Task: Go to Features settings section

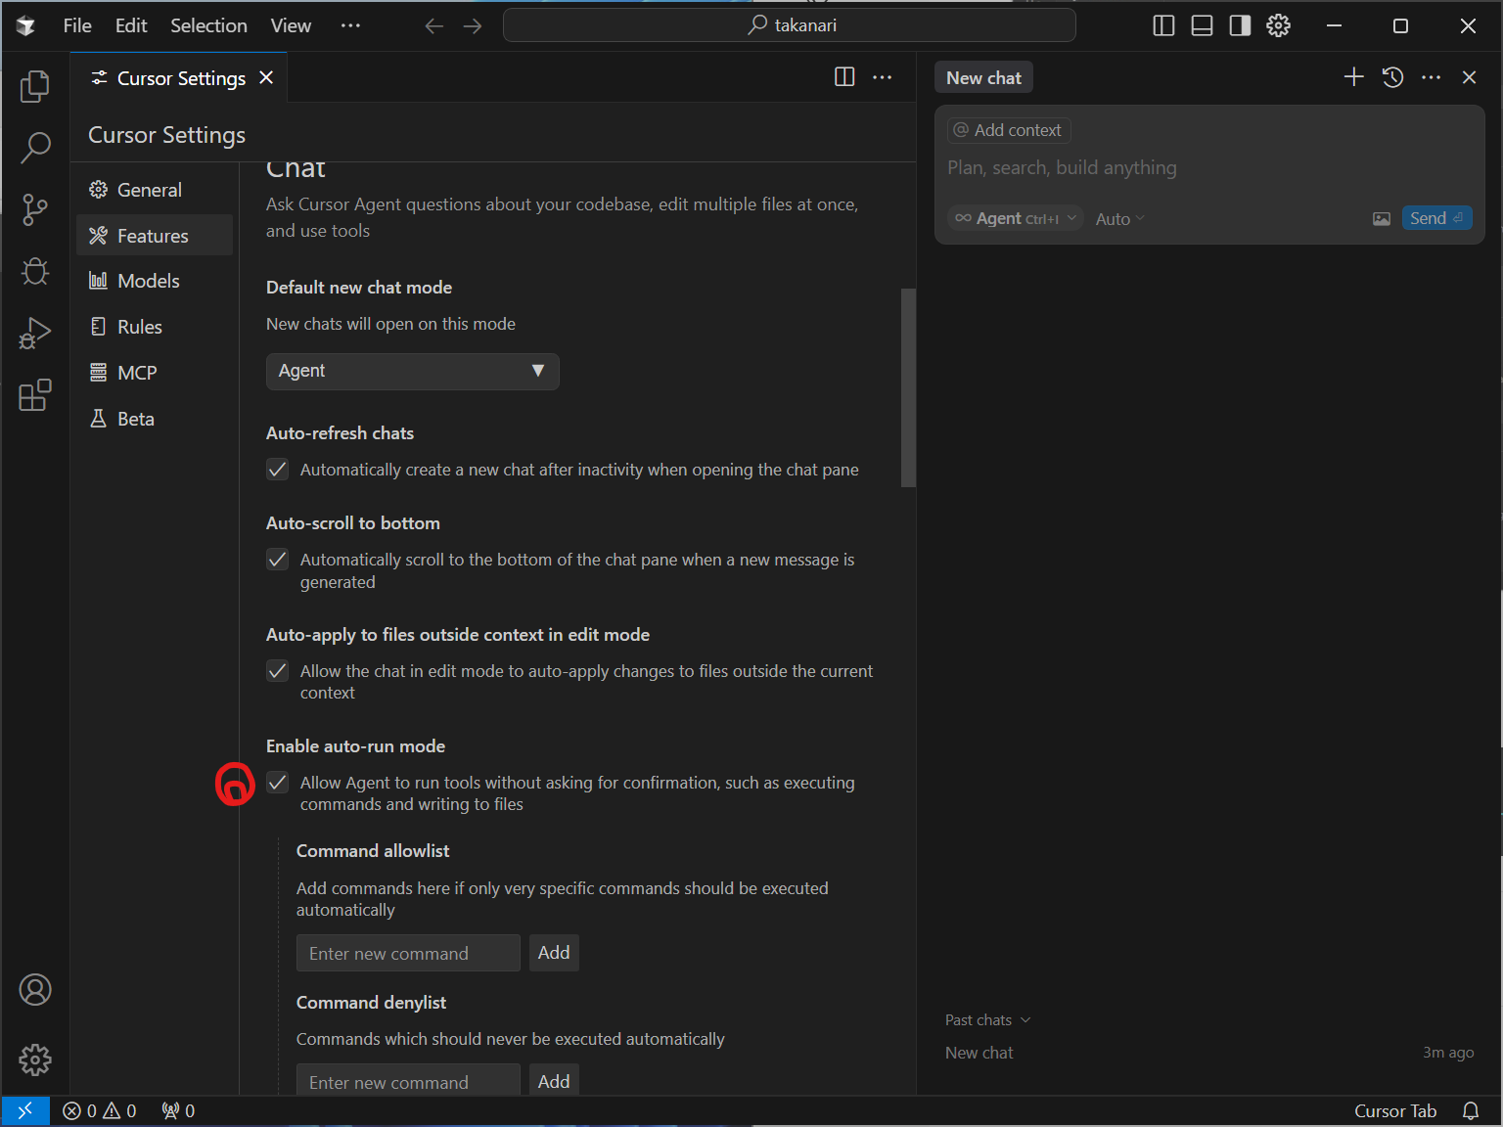Action: (x=155, y=236)
